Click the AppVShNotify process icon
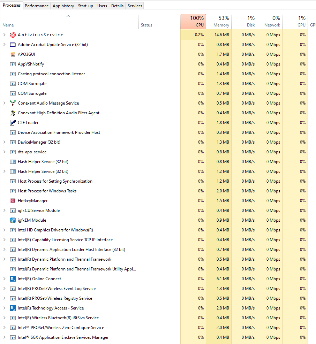Image resolution: width=316 pixels, height=344 pixels. click(13, 64)
